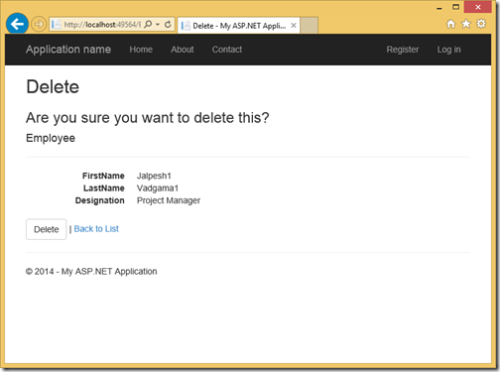This screenshot has width=500, height=372.
Task: Click the Delete page heading
Action: click(x=53, y=87)
